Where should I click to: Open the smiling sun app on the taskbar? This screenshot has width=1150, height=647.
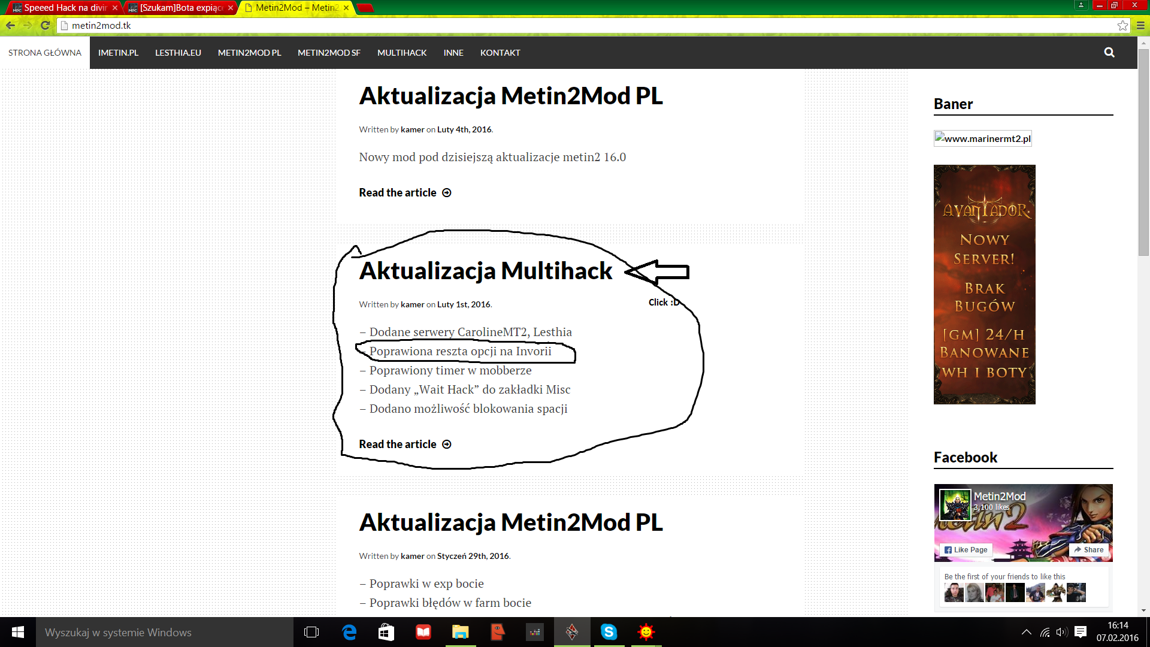tap(646, 632)
